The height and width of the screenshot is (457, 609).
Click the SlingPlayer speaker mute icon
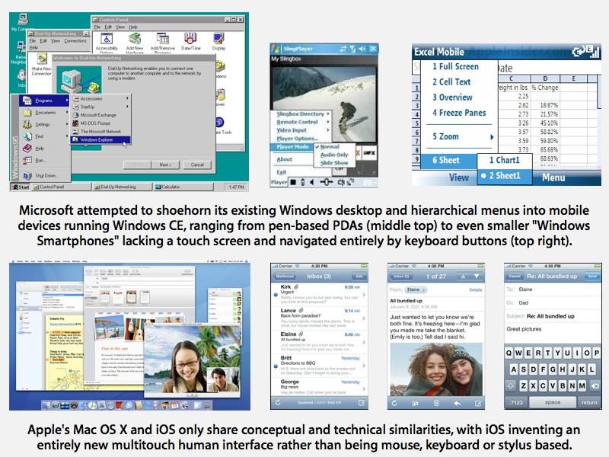pos(312,182)
